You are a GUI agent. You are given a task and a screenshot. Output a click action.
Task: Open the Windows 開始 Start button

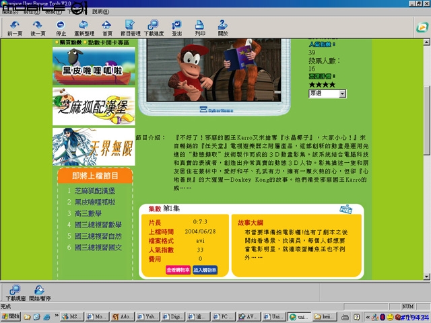click(11, 316)
